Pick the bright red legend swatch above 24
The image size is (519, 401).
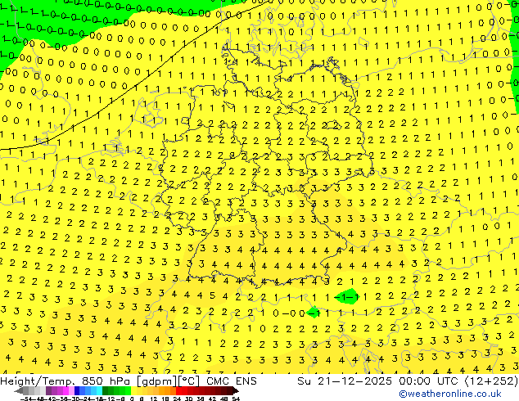(178, 390)
